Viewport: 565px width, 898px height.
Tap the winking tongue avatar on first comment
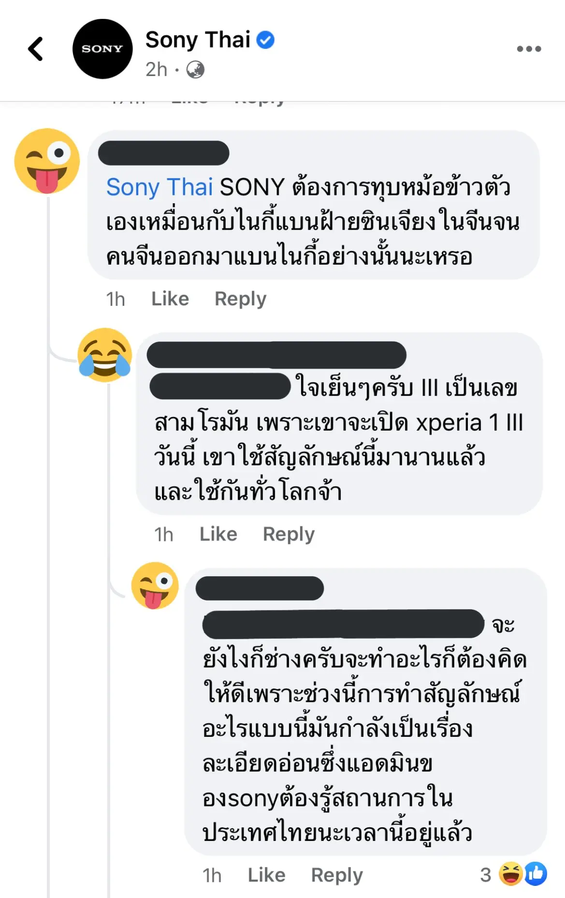point(47,161)
